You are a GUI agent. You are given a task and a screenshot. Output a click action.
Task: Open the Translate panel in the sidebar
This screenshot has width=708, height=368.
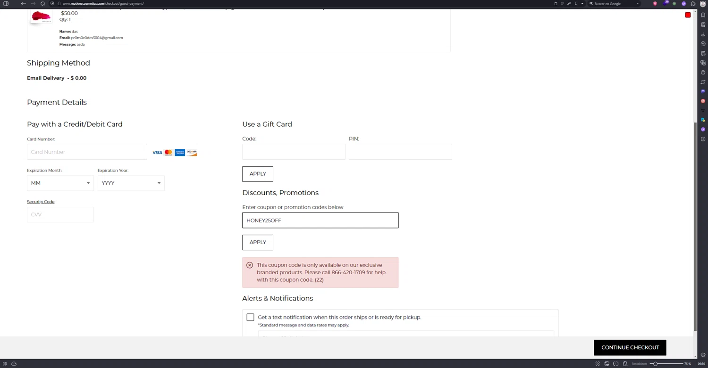coord(703,63)
